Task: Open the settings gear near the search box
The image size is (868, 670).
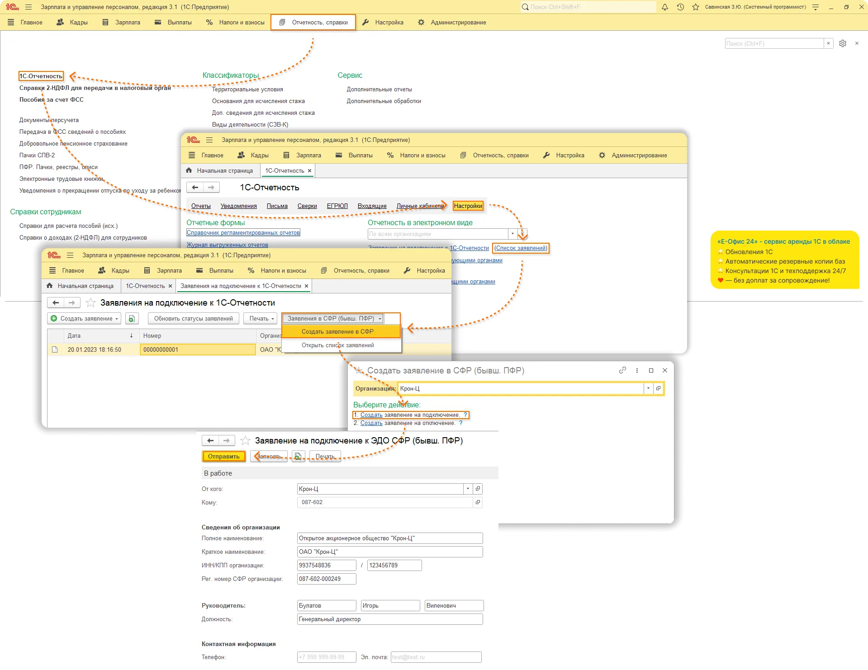Action: point(842,43)
